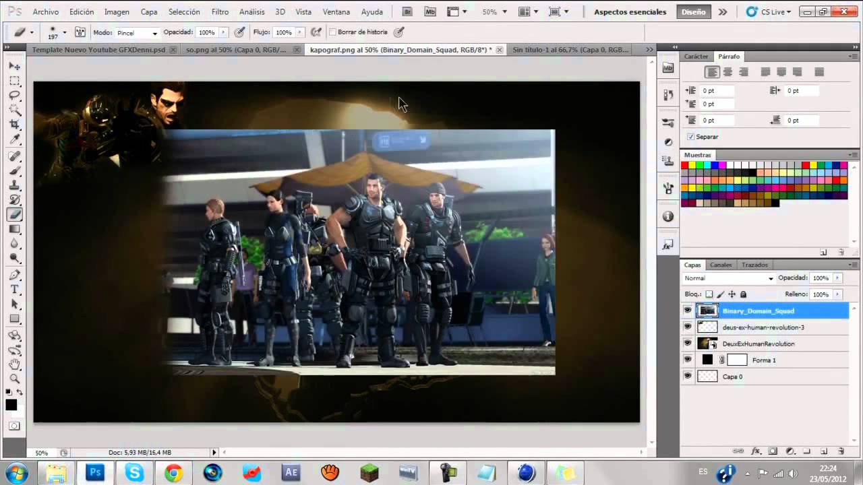Right-align paragraph text in the Párrafo panel

[744, 72]
